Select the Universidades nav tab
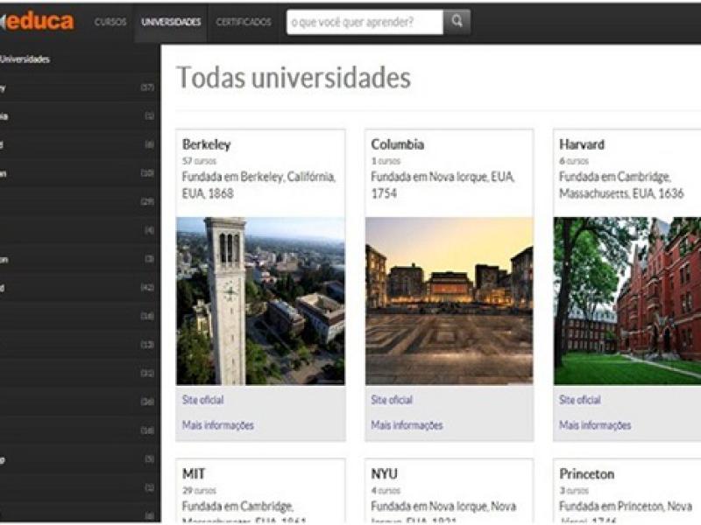Image resolution: width=701 pixels, height=525 pixels. (x=171, y=22)
